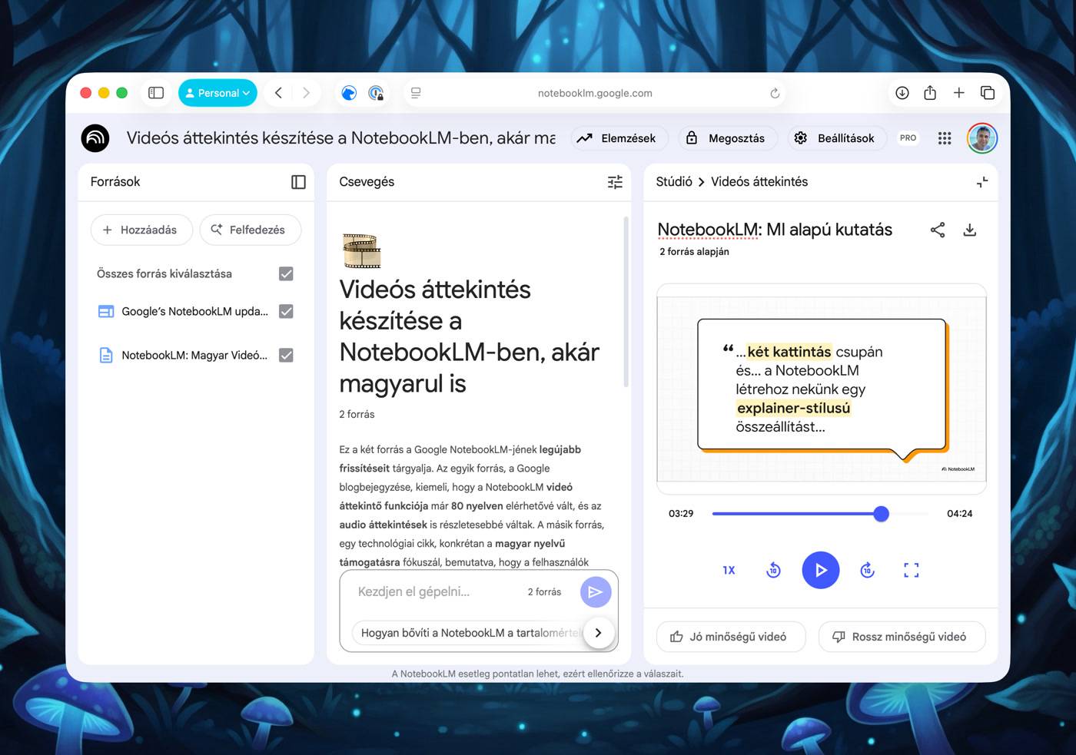Open the Google apps grid
1076x755 pixels.
point(945,138)
